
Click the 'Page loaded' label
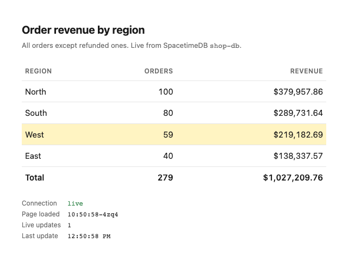pyautogui.click(x=41, y=214)
